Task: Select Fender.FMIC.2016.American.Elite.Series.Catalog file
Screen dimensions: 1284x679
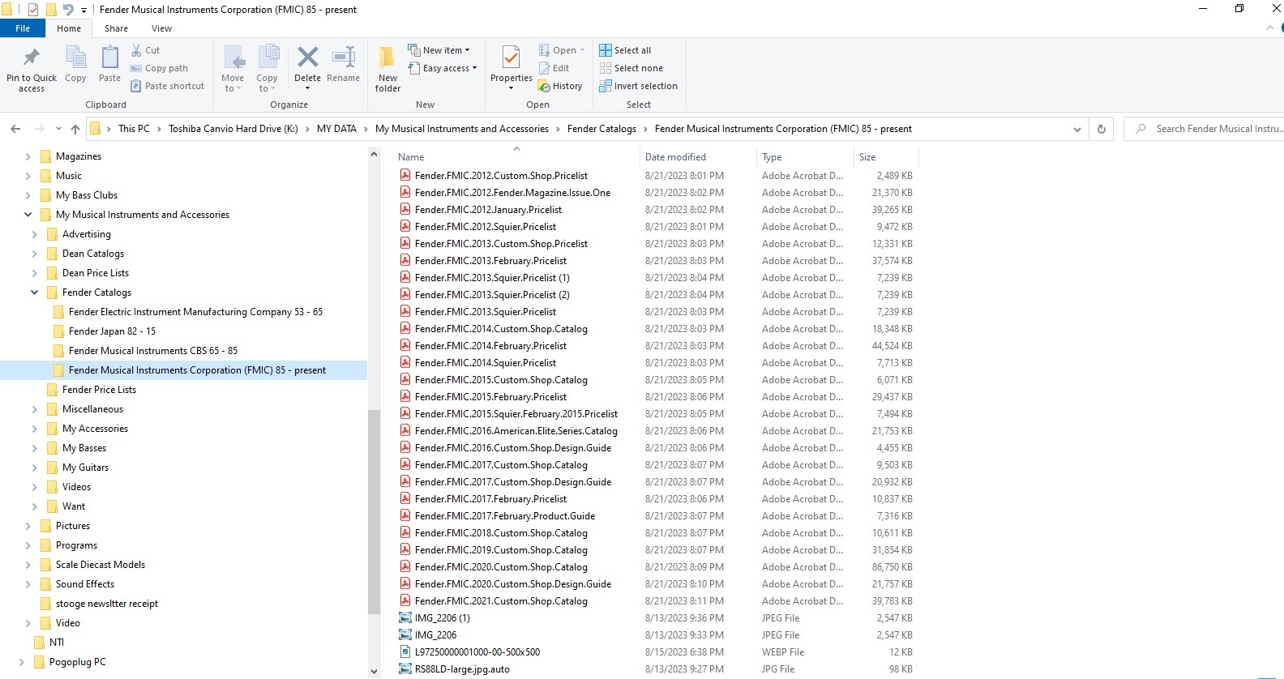Action: click(516, 431)
